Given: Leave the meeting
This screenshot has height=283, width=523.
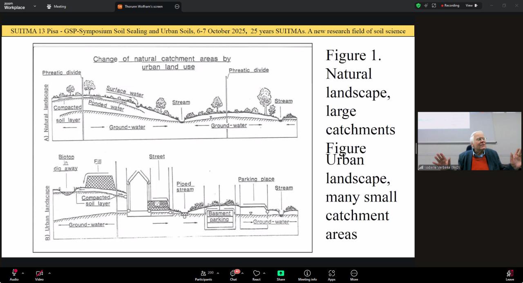Looking at the screenshot, I should click(510, 275).
